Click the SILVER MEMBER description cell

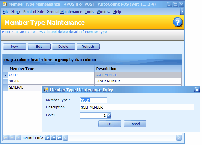[138, 81]
